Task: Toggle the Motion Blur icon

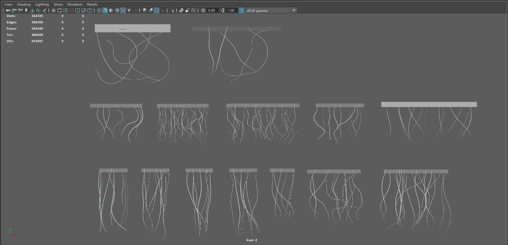Action: pyautogui.click(x=151, y=10)
